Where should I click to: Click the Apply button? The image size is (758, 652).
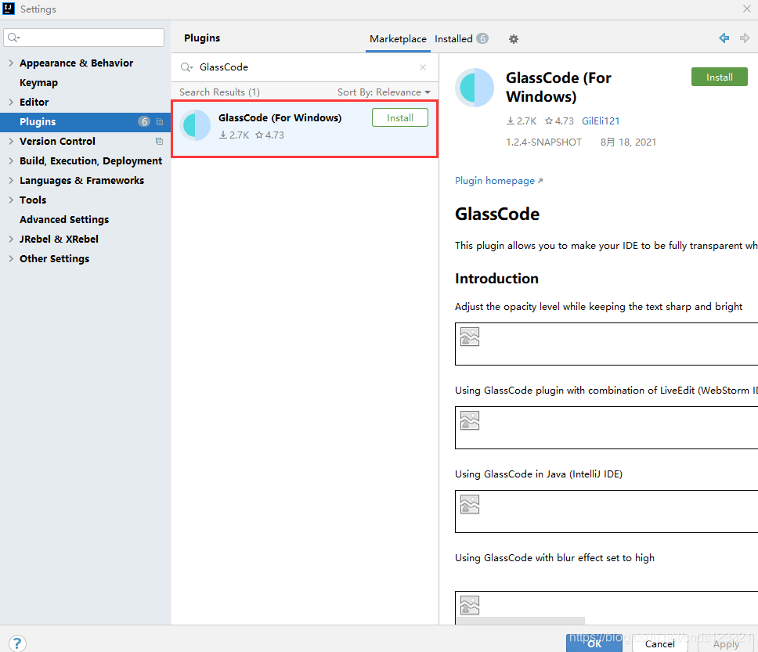[x=726, y=644]
